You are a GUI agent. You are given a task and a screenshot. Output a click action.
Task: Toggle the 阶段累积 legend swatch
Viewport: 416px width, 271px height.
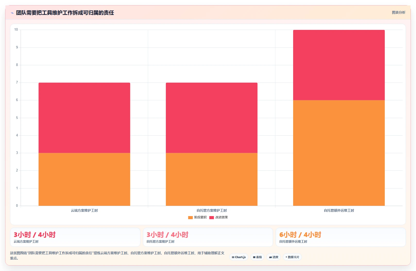point(190,217)
